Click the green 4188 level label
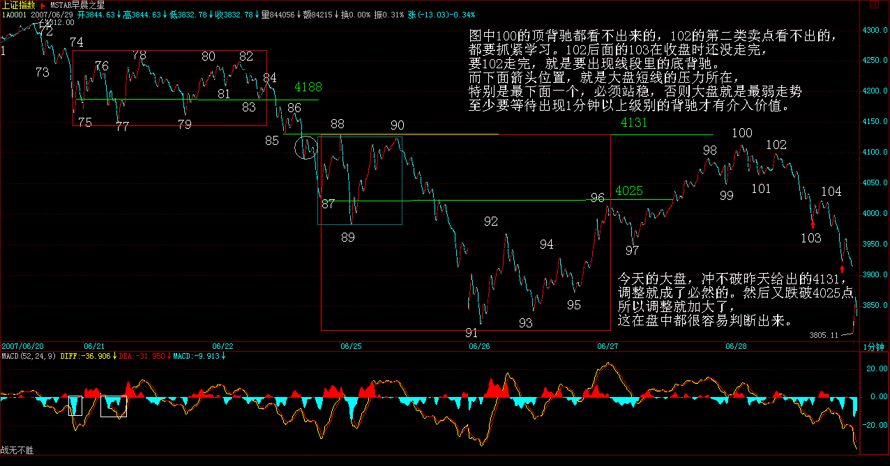 tap(308, 87)
